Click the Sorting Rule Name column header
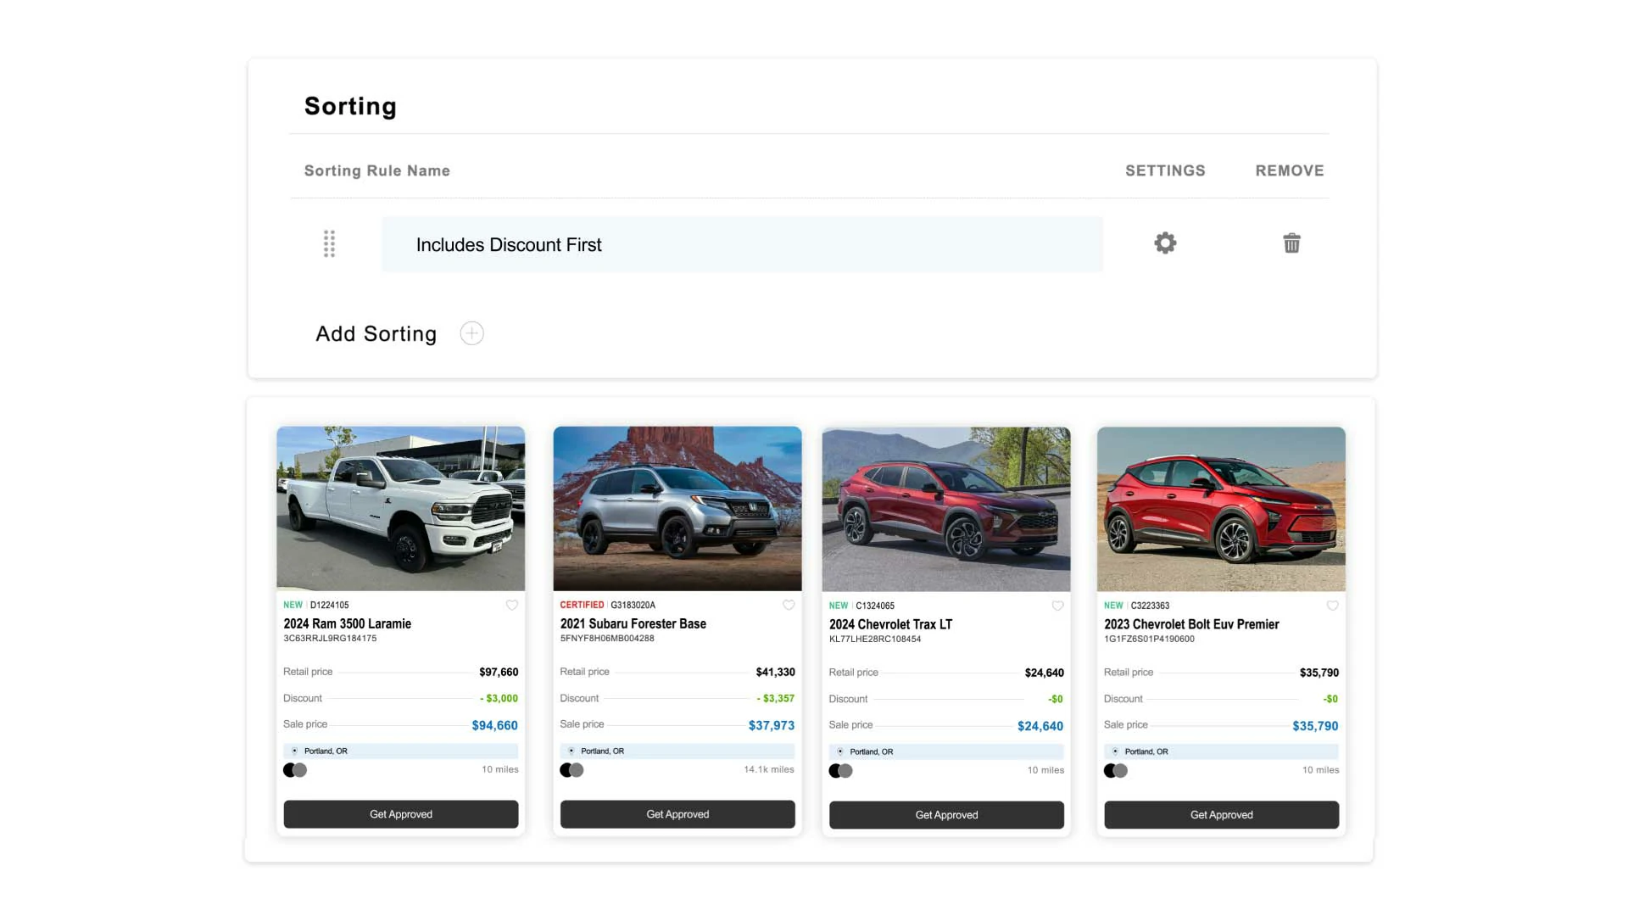The image size is (1628, 916). (x=377, y=170)
